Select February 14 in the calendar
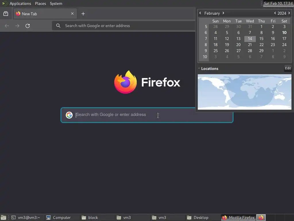Viewport: 294px width, 221px height. pos(250,39)
